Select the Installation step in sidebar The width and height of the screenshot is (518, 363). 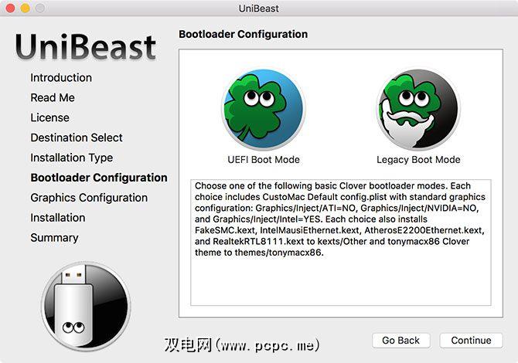tap(58, 218)
